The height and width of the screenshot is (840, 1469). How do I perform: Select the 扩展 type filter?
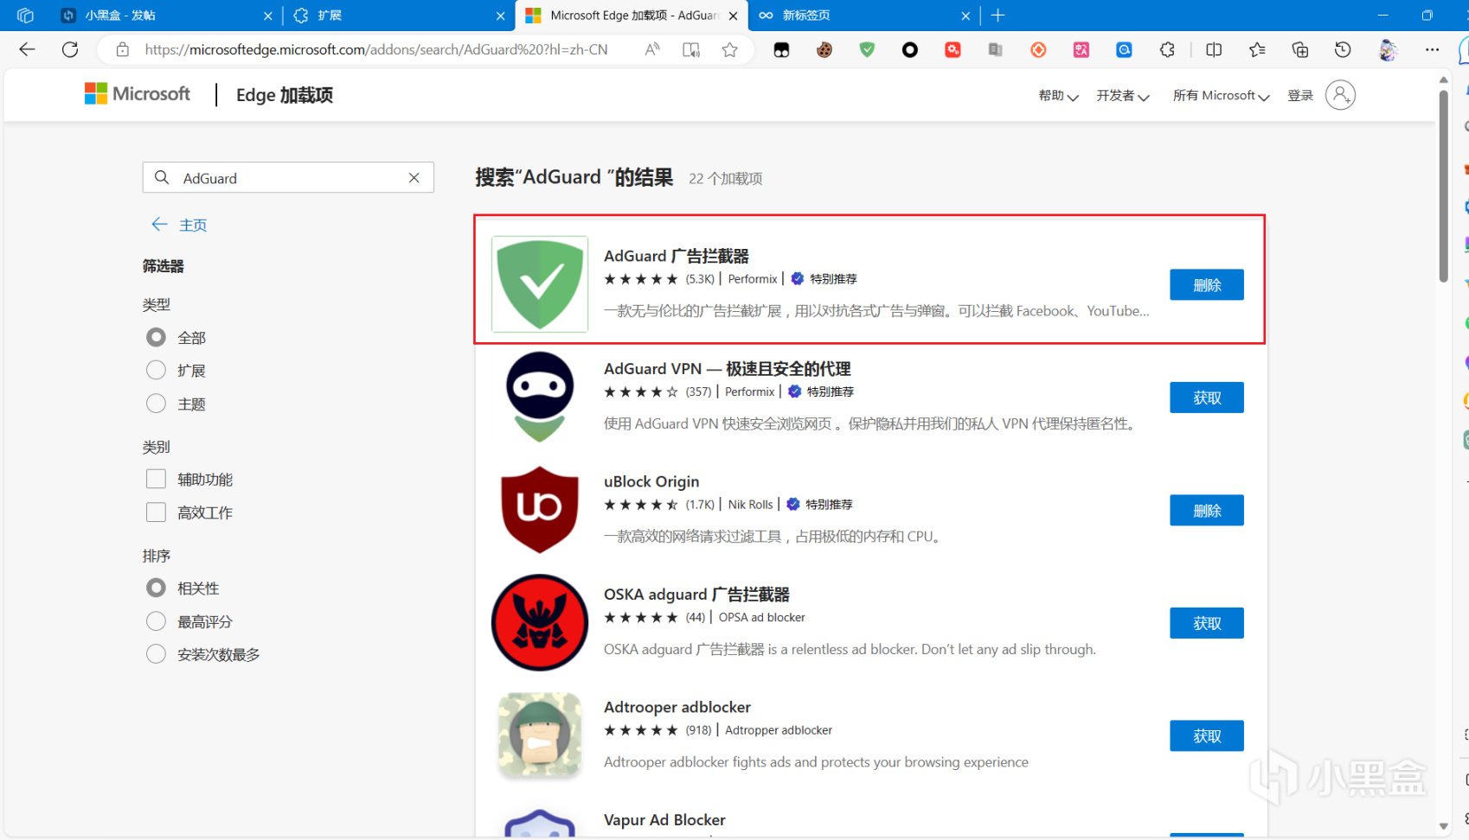point(156,370)
